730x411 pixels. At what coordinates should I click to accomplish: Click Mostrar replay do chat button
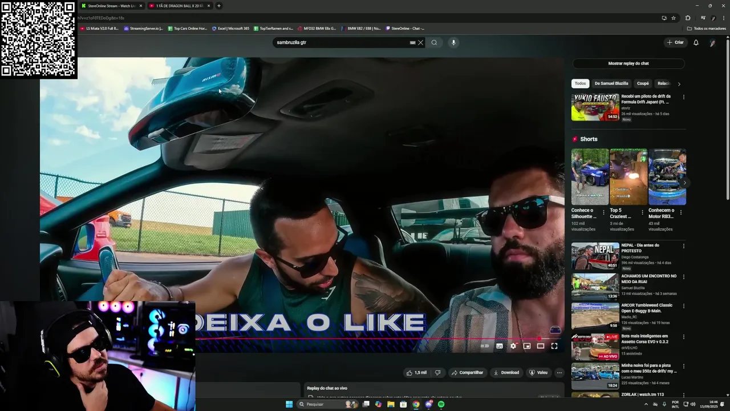point(628,63)
